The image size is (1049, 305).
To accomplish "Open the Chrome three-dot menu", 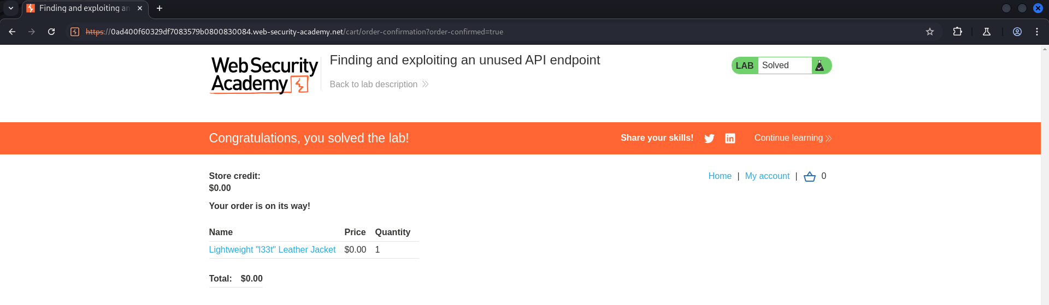I will [x=1037, y=32].
